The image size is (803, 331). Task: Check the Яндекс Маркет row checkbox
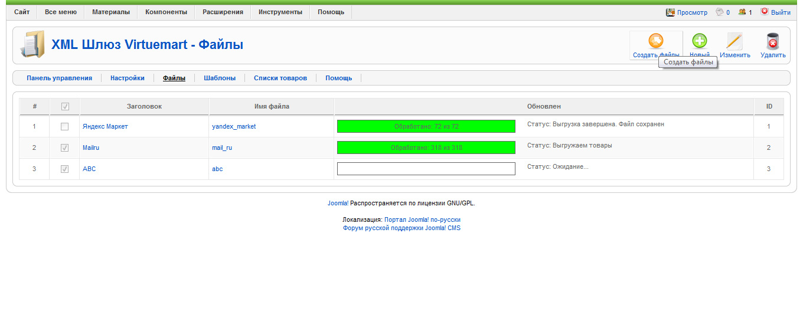point(65,126)
